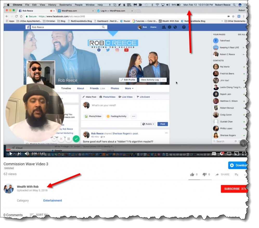The height and width of the screenshot is (228, 259).
Task: Open the Christian bookmarks folder
Action: (x=49, y=21)
